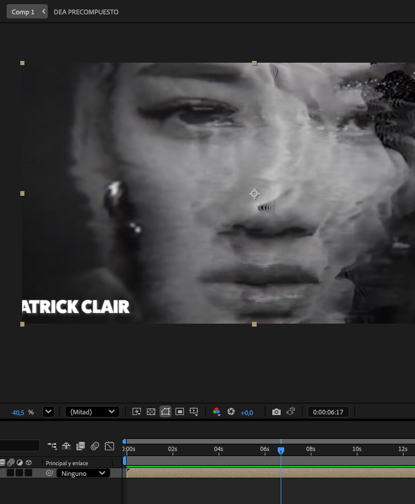Click the Region of Interest icon

(x=180, y=412)
